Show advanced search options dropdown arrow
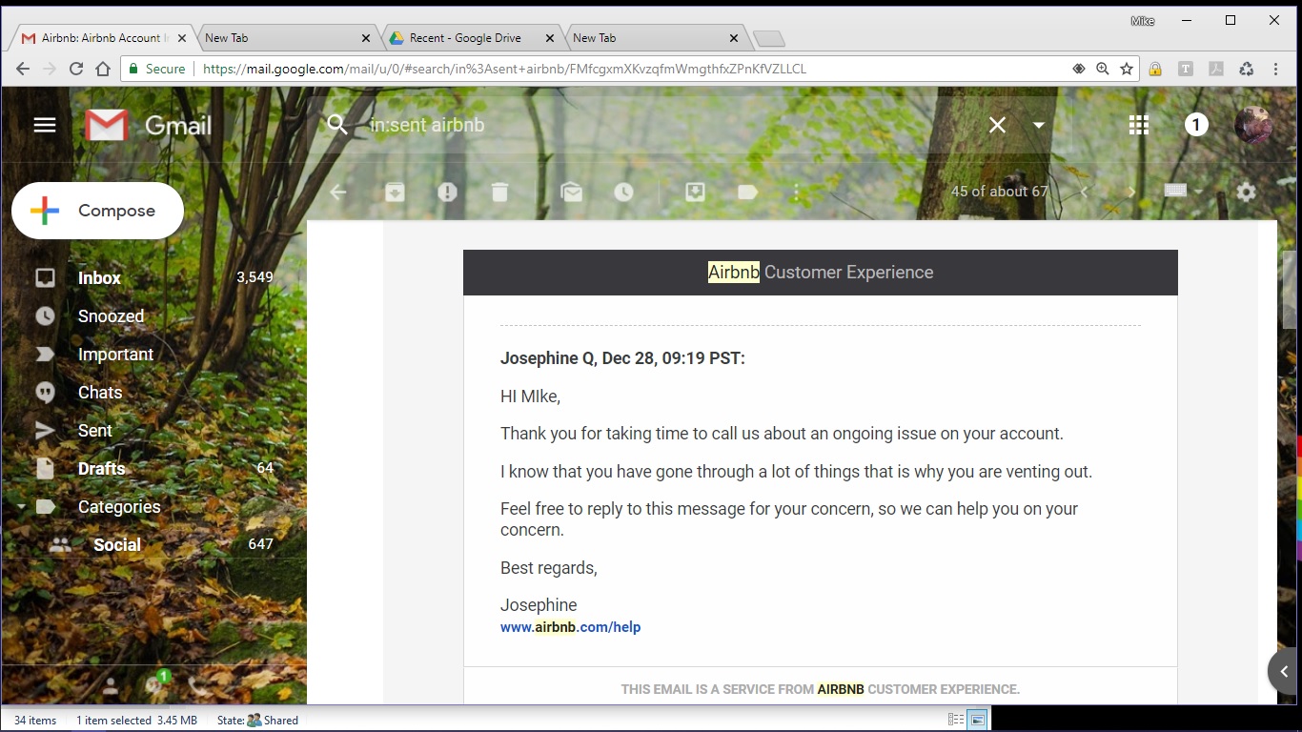1302x732 pixels. pyautogui.click(x=1039, y=125)
